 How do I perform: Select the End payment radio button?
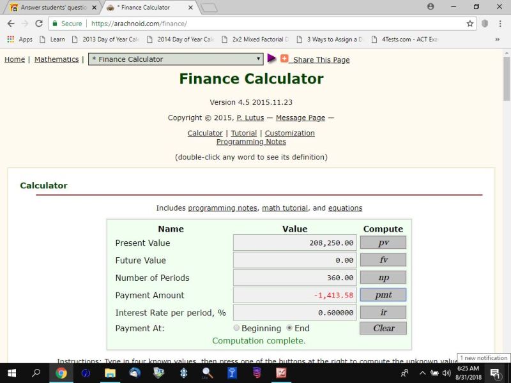(289, 328)
